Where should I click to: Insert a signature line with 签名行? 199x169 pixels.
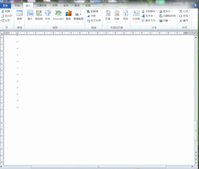166,11
